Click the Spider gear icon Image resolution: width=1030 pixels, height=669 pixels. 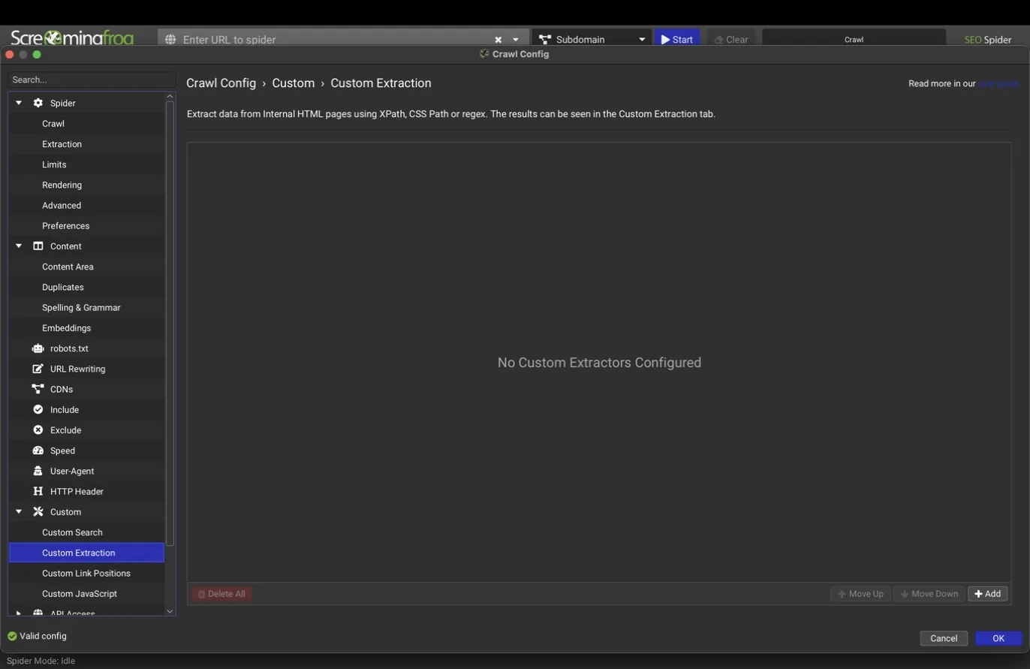pos(38,103)
